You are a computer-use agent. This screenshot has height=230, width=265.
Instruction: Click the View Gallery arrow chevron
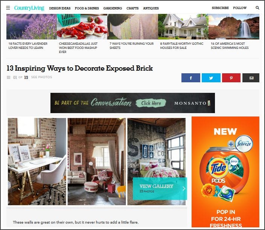(x=184, y=189)
